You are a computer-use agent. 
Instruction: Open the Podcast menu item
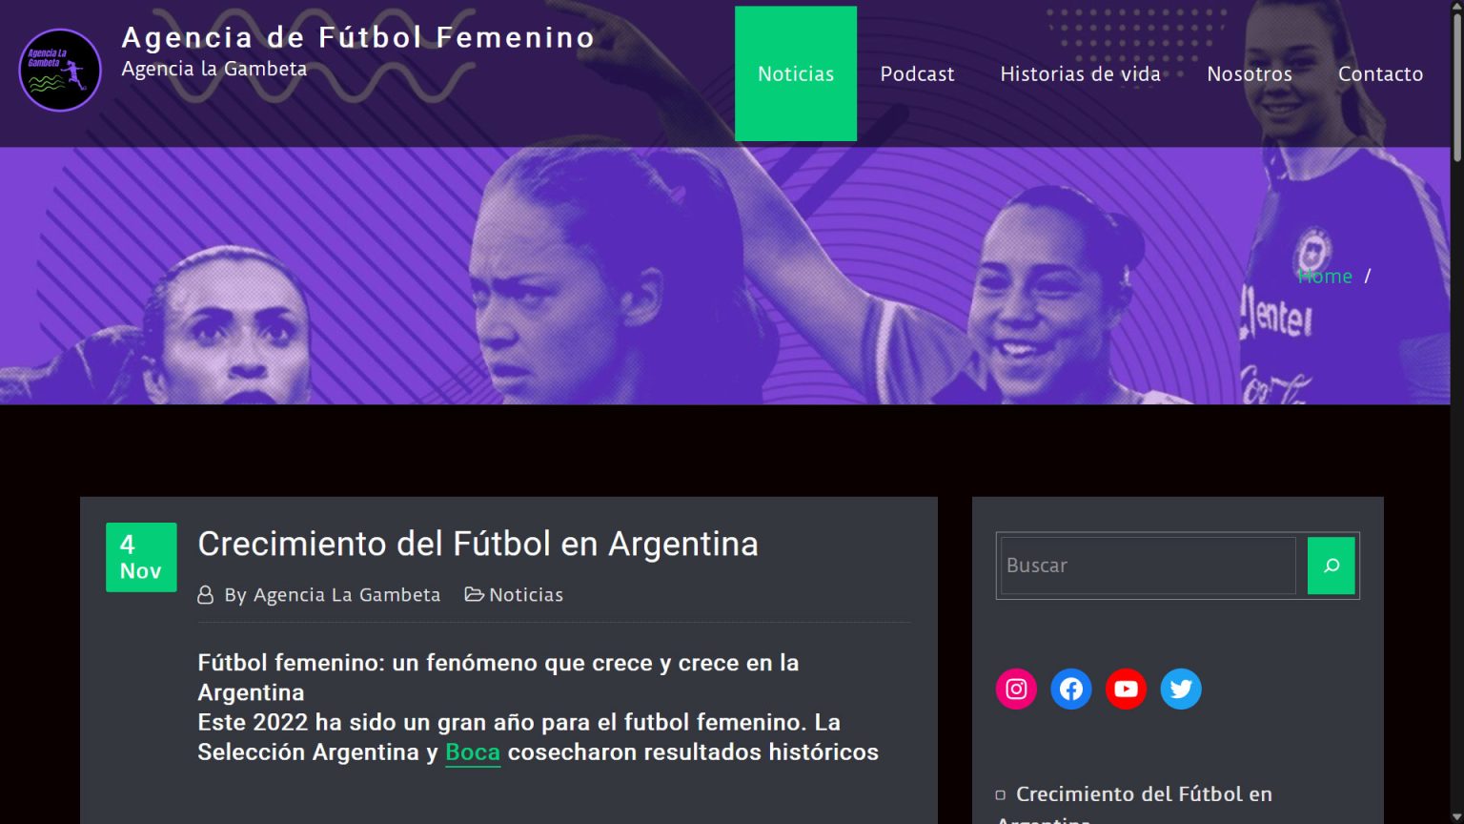click(x=917, y=73)
